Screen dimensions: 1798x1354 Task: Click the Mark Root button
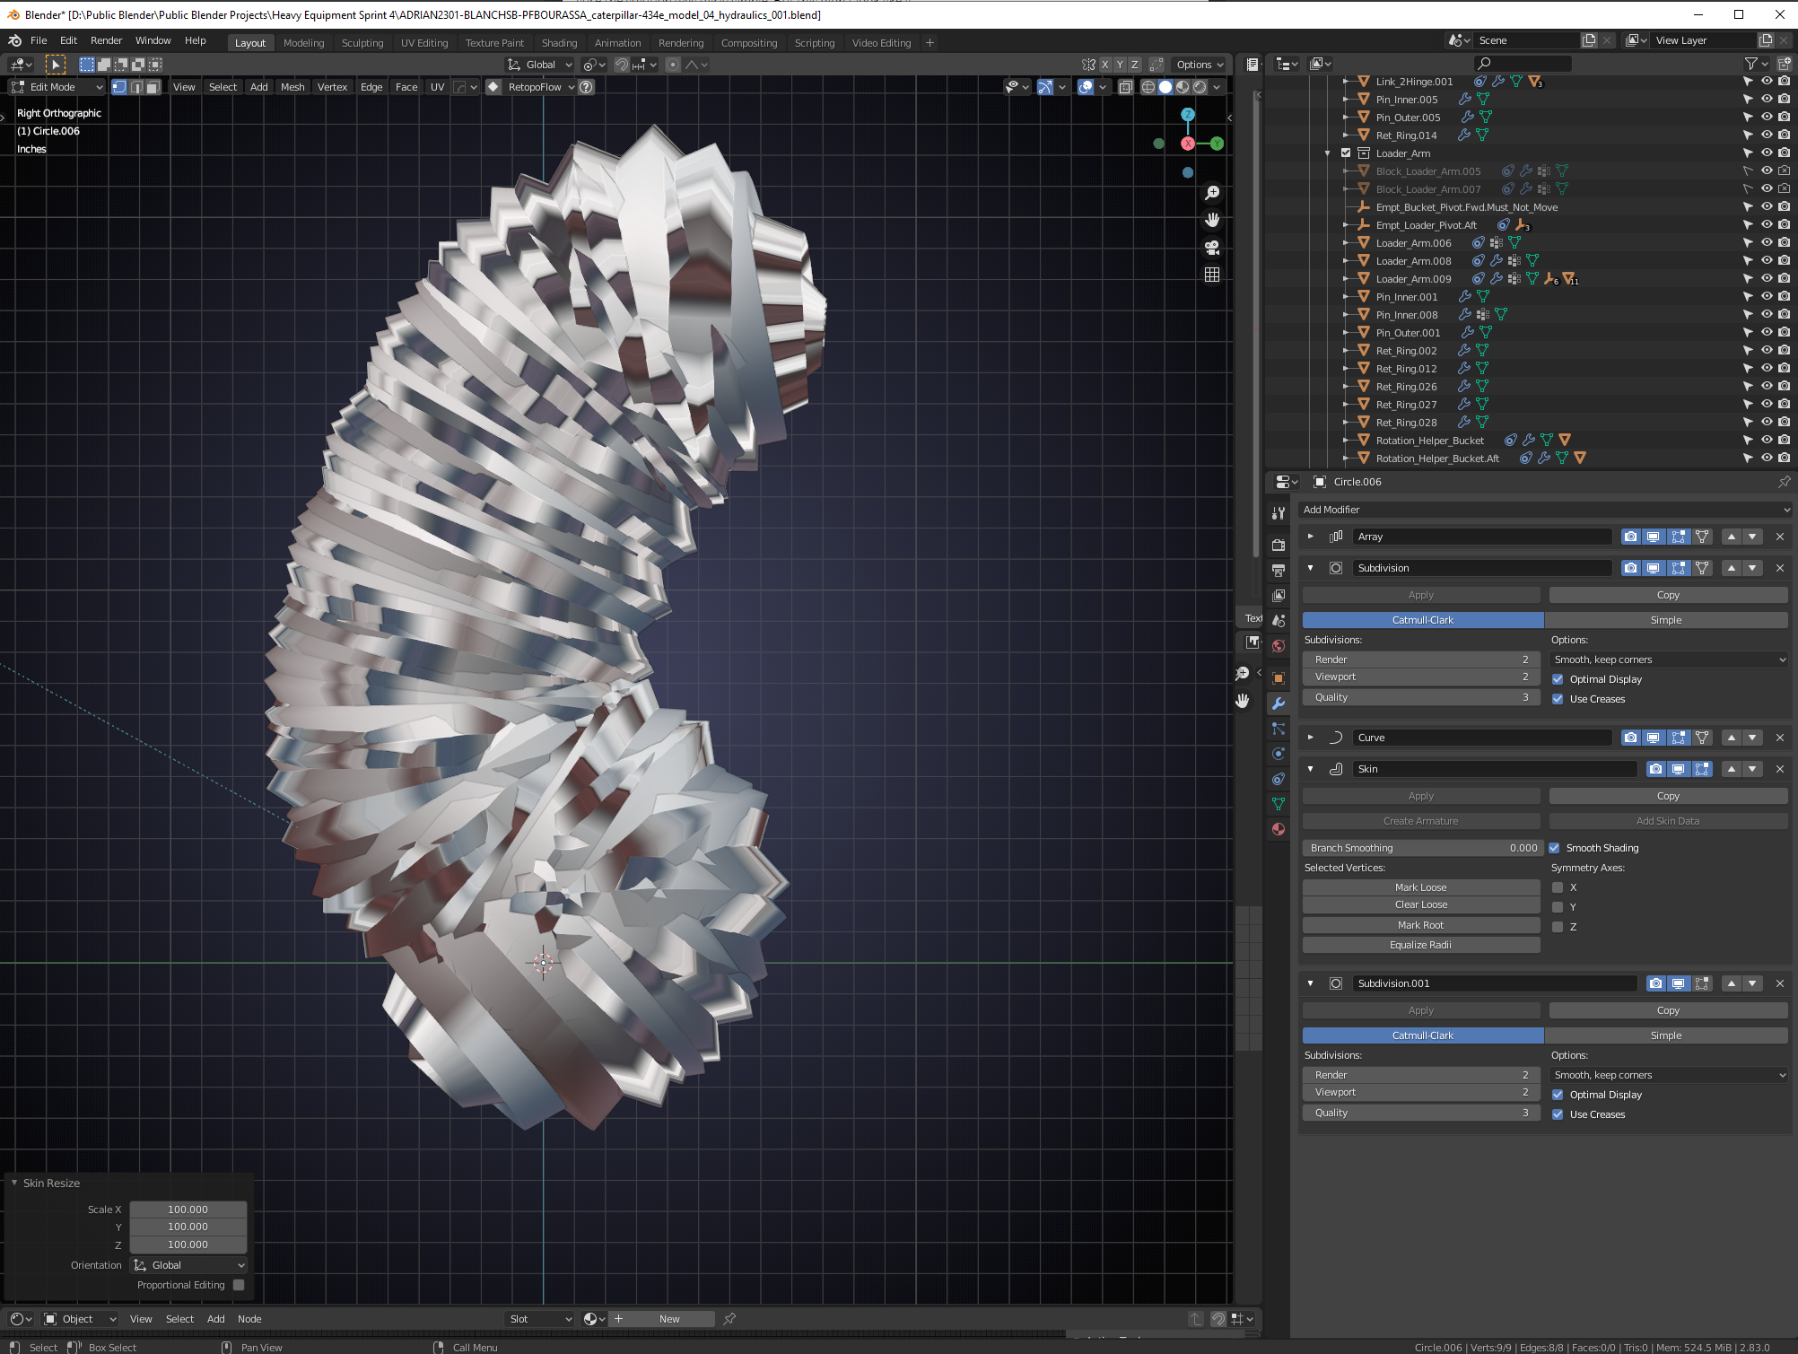coord(1420,925)
